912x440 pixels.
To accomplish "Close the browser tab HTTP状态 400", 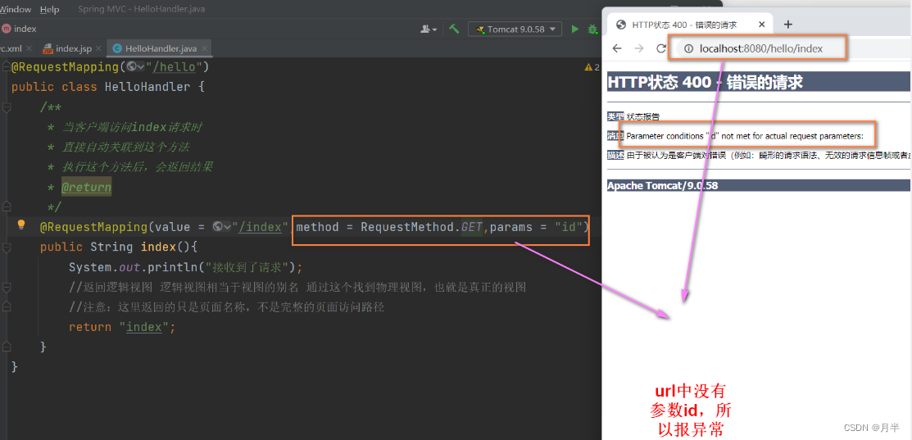I will [x=761, y=25].
